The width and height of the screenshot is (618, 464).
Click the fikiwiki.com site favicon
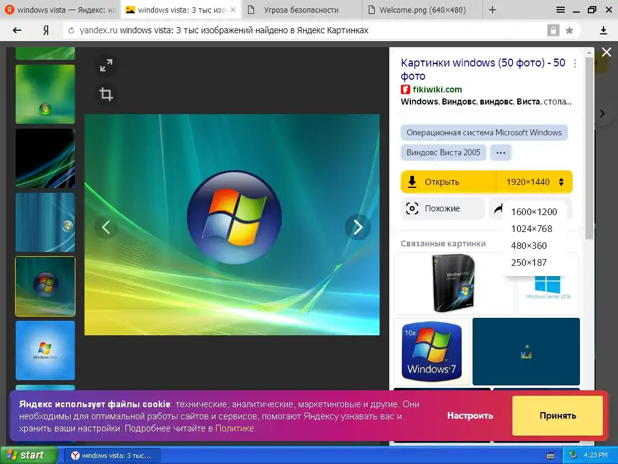pyautogui.click(x=405, y=89)
